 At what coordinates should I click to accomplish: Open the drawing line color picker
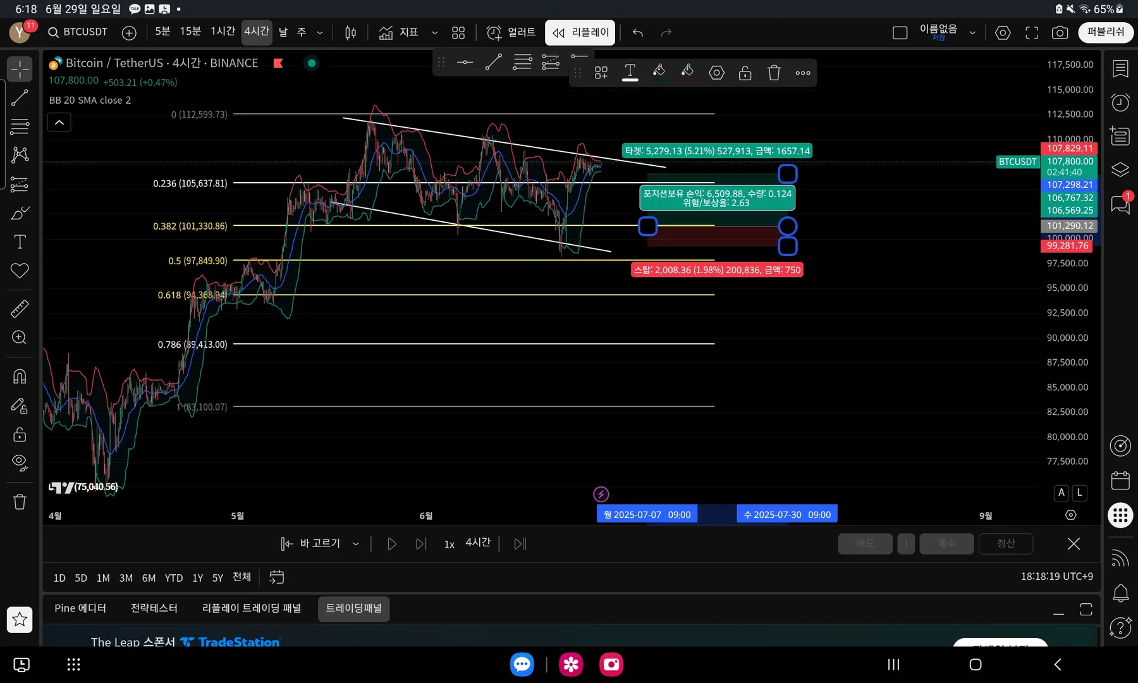659,72
